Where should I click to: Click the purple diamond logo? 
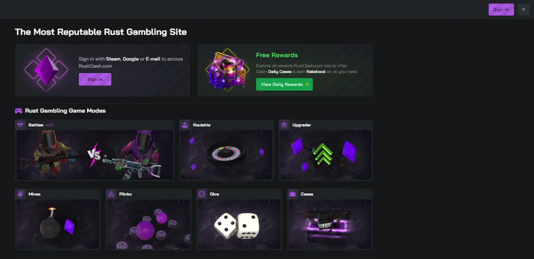click(46, 70)
